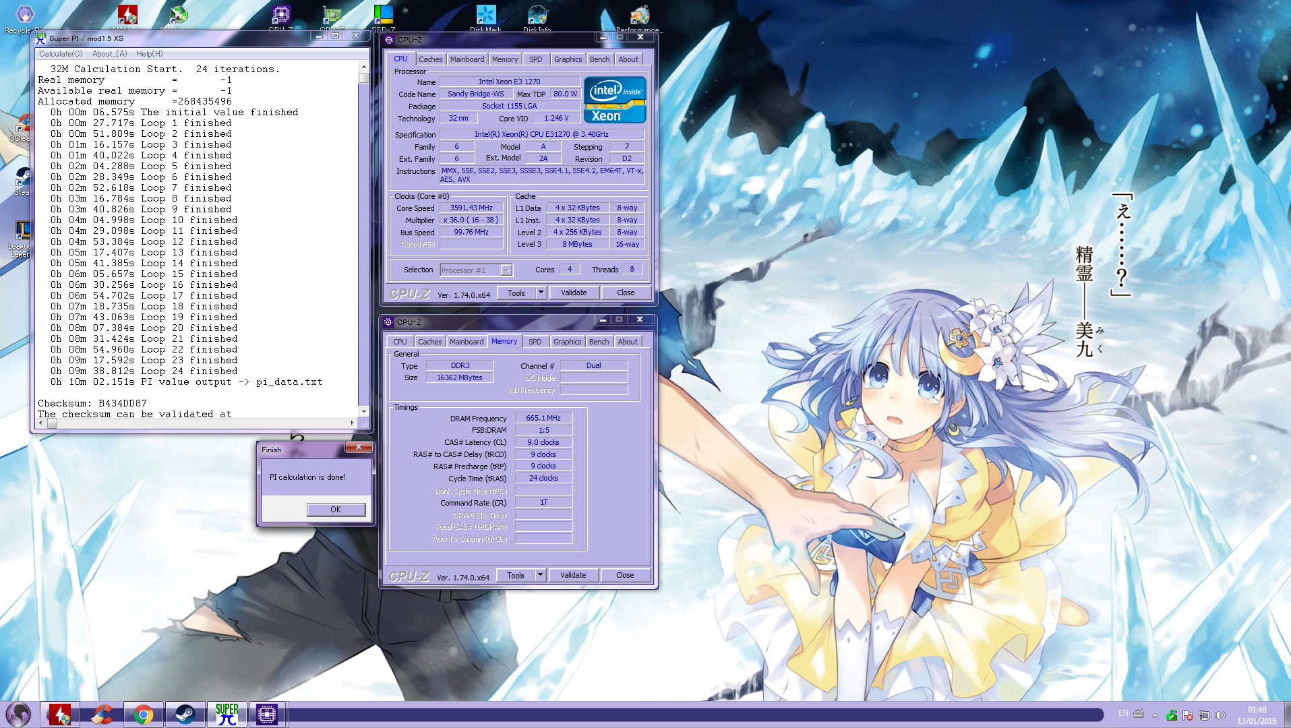This screenshot has width=1291, height=728.
Task: Open HWMonitor from the taskbar
Action: pyautogui.click(x=59, y=714)
